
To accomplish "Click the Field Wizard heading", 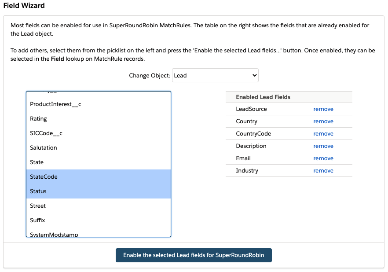I will pos(24,5).
